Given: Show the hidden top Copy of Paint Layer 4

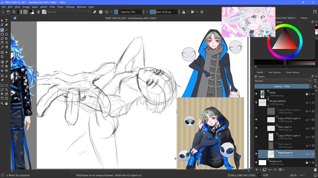Looking at the screenshot, I should coord(256,111).
